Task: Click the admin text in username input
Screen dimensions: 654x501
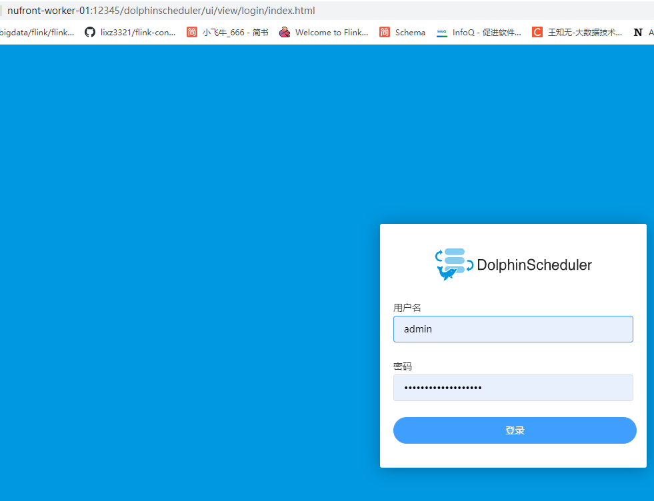Action: pos(418,328)
